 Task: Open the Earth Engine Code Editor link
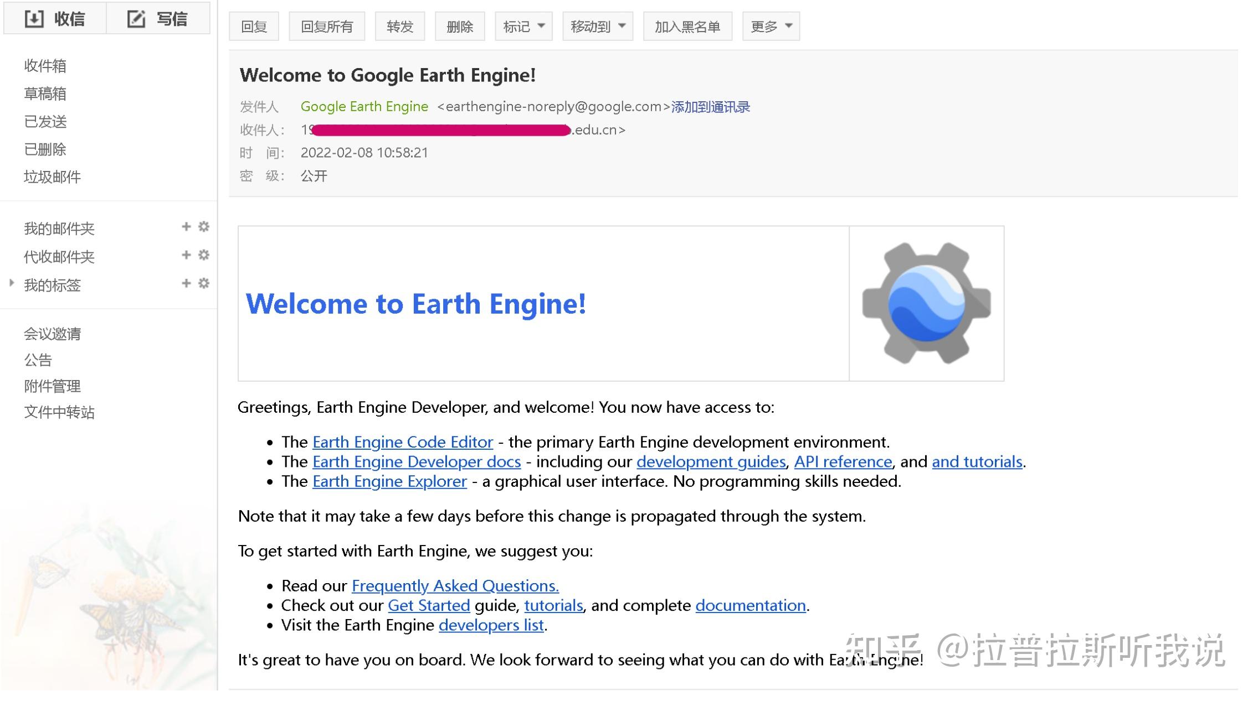[x=403, y=442]
